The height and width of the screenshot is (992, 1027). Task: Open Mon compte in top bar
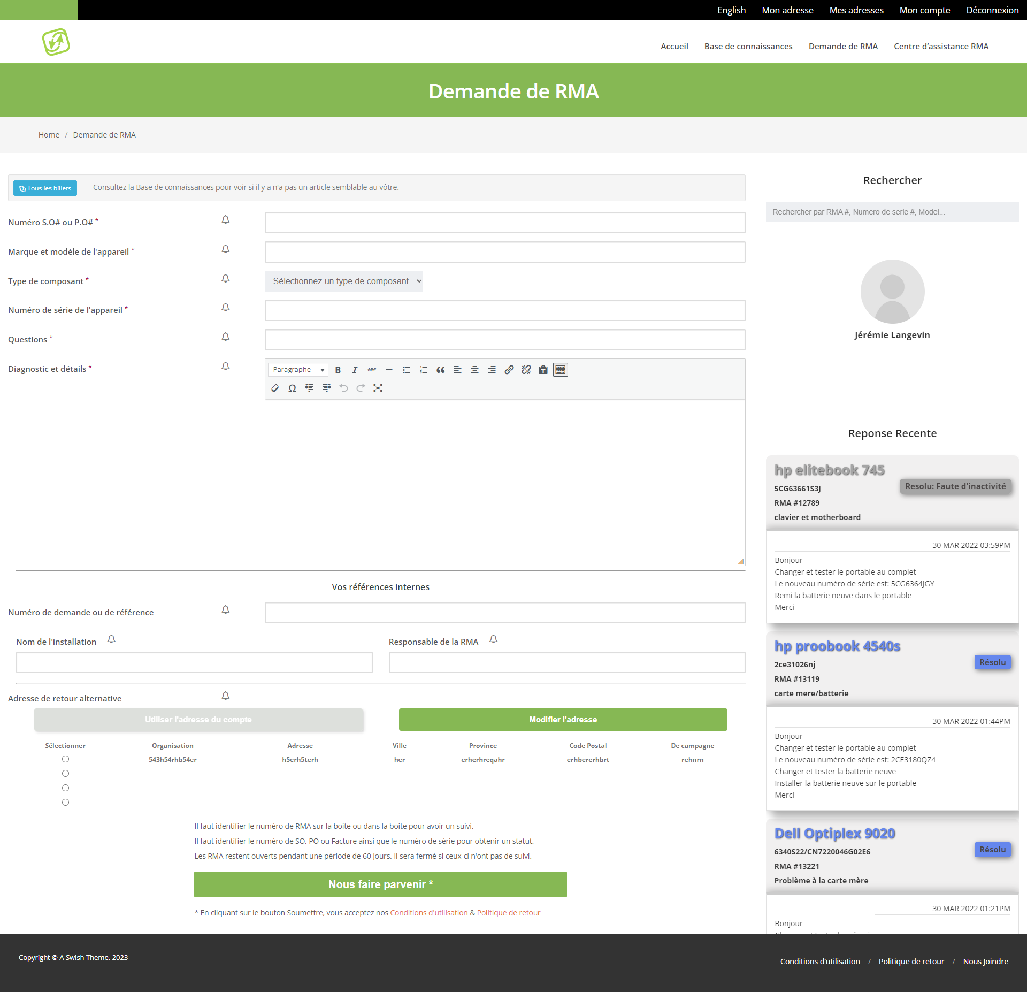pos(924,10)
